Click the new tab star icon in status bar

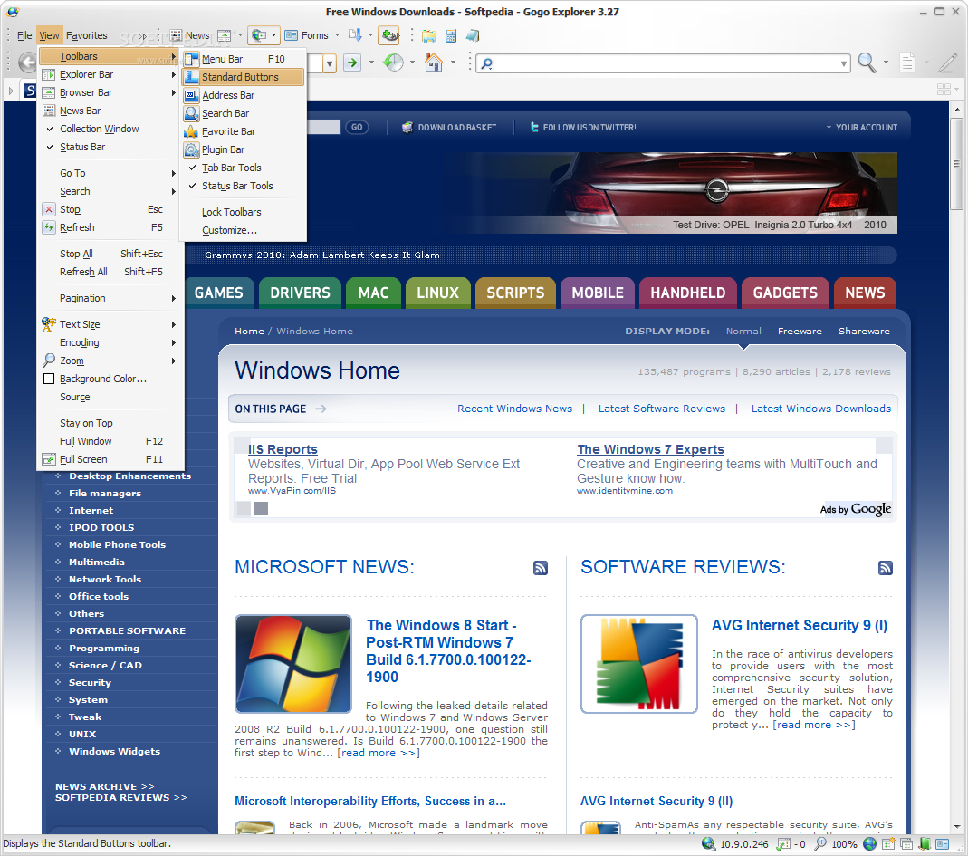pos(887,843)
